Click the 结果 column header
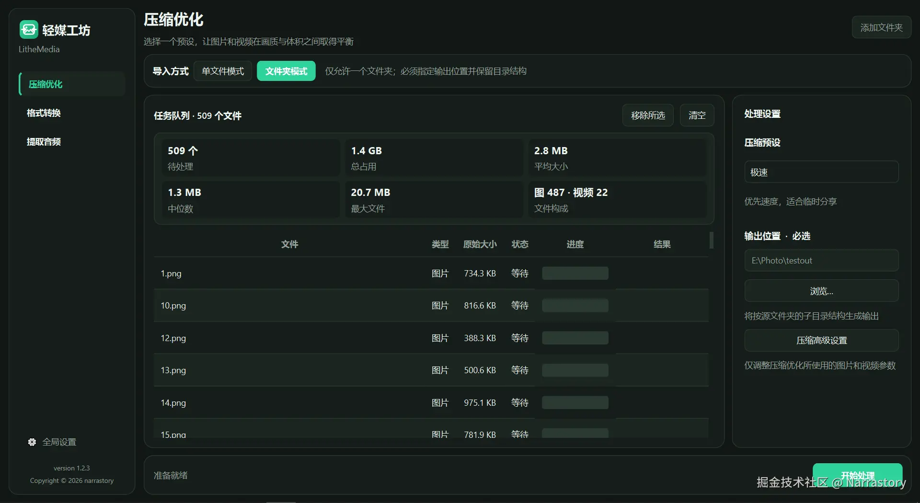This screenshot has width=920, height=503. coord(662,244)
